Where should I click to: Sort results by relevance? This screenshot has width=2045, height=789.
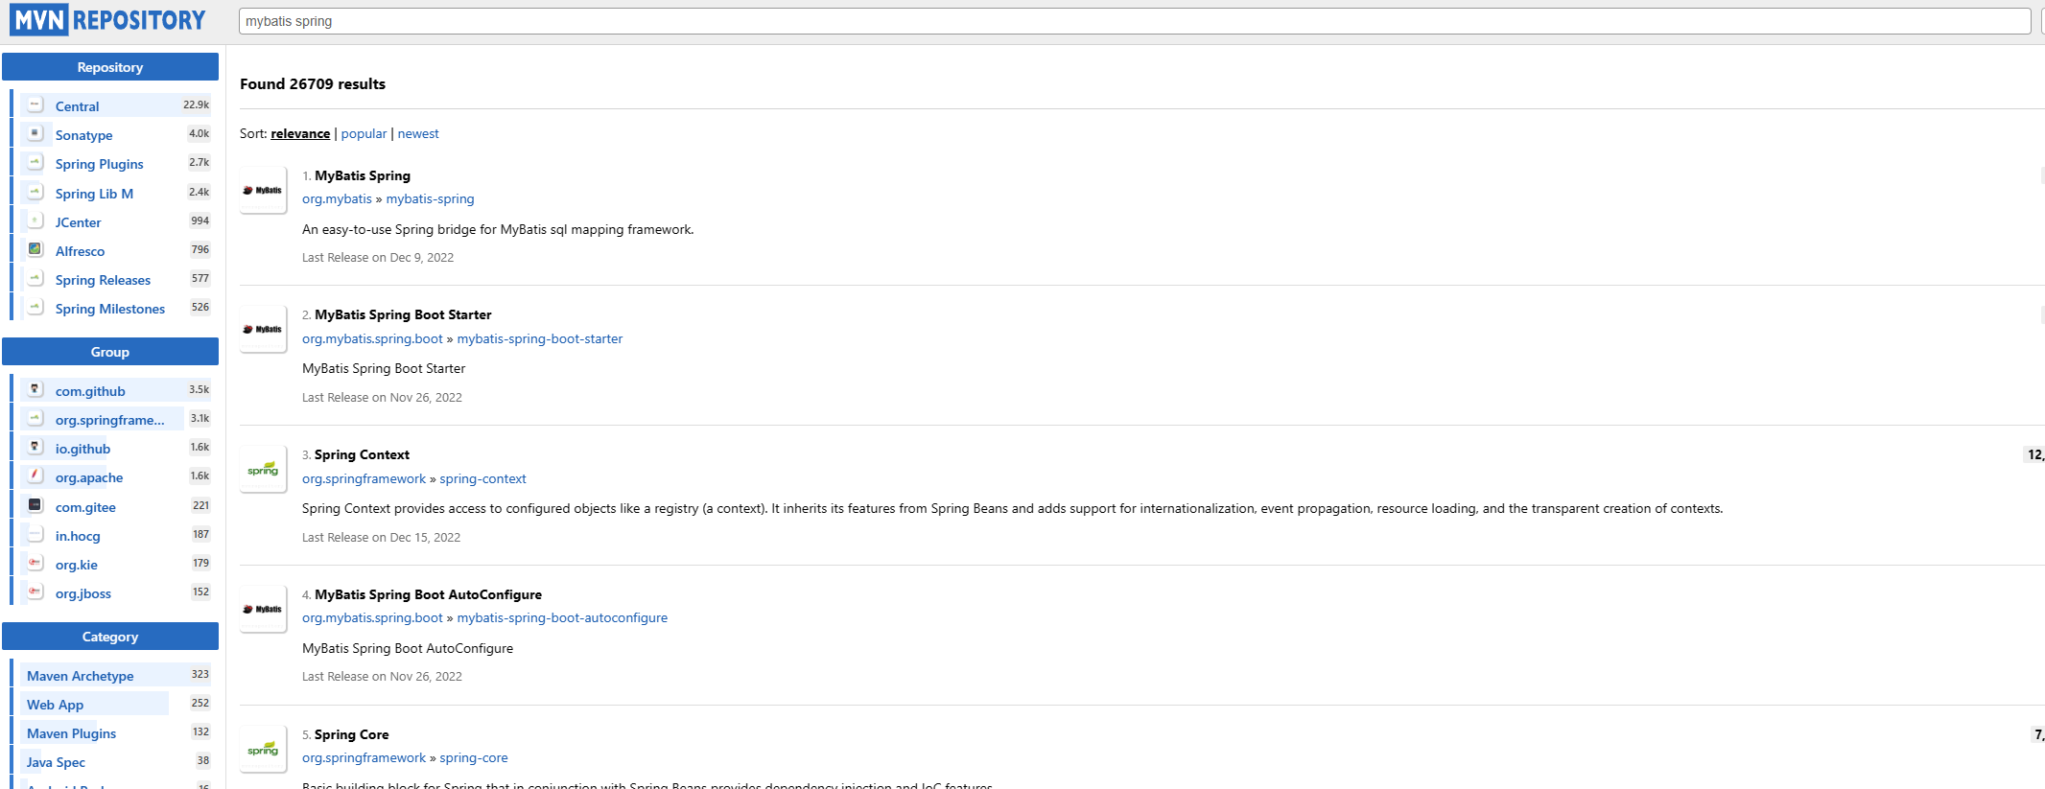coord(300,134)
